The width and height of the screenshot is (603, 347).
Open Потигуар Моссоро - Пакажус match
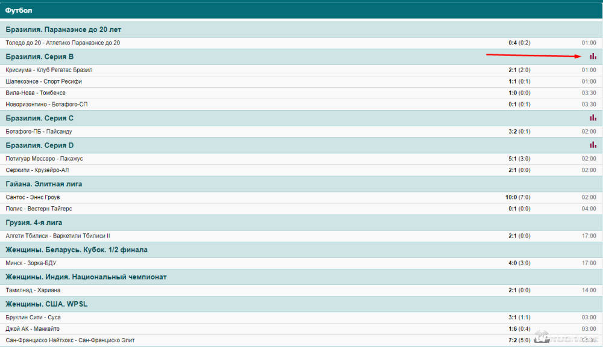44,158
